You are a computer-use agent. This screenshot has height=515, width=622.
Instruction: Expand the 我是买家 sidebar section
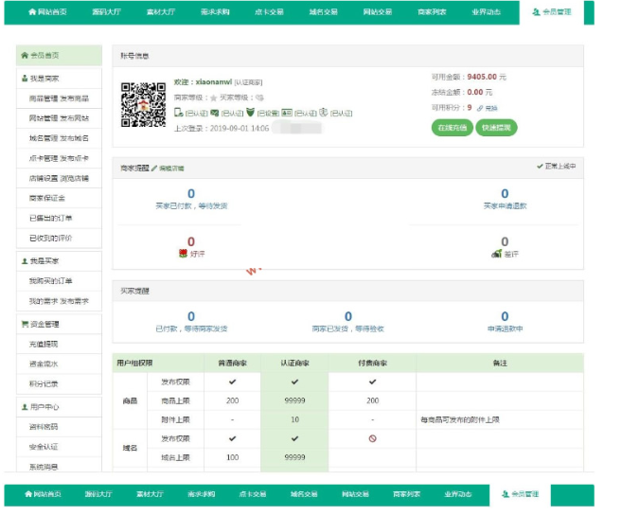click(x=59, y=260)
